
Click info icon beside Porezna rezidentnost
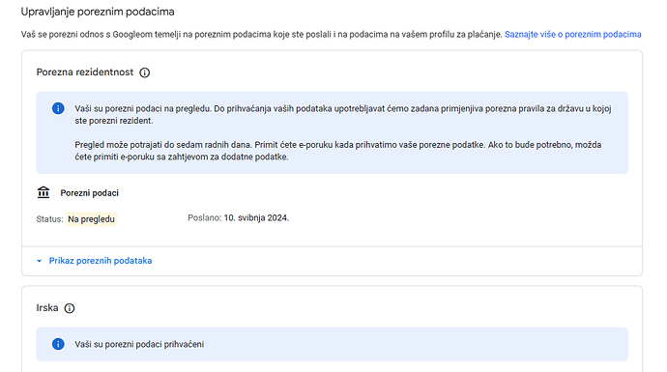(x=145, y=72)
